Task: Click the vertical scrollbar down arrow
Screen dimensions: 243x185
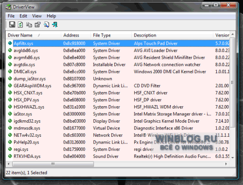Action: 233,157
